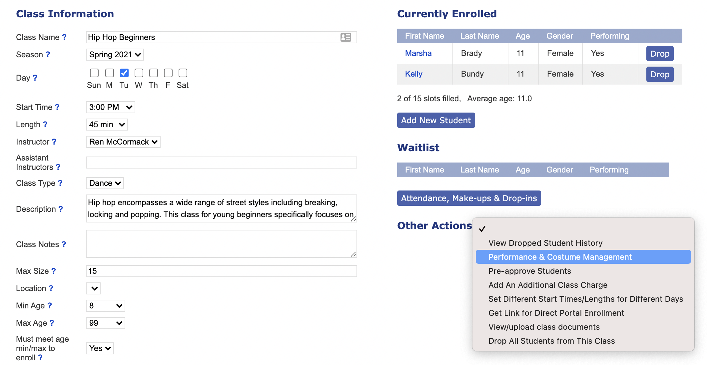The height and width of the screenshot is (365, 707).
Task: Click help icon next to Class Type
Action: [60, 183]
